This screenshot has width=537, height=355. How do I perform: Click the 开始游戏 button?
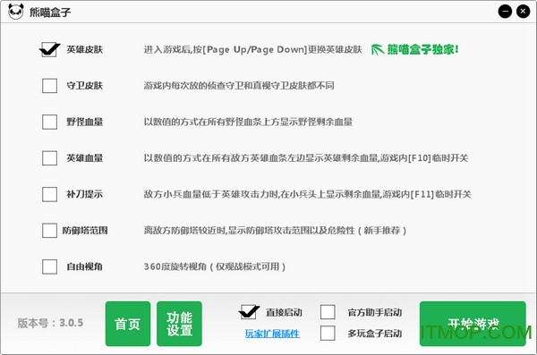coord(473,324)
